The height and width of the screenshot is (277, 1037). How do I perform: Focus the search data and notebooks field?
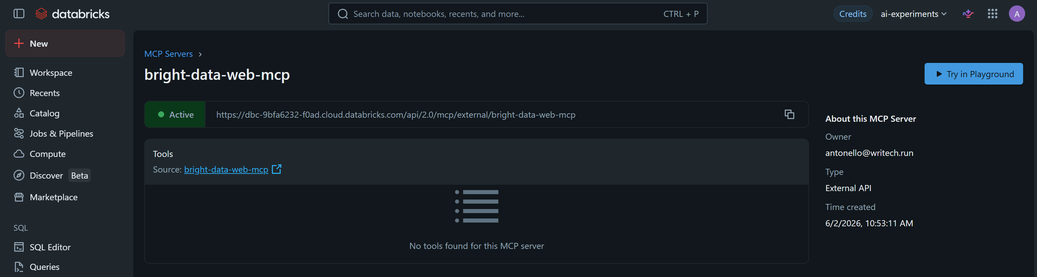[x=517, y=14]
